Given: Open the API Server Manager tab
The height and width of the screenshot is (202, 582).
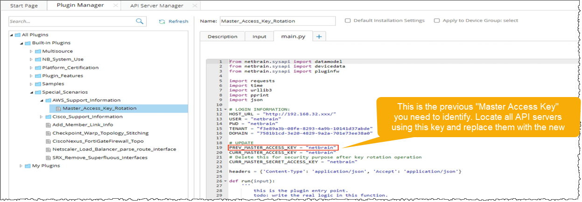Looking at the screenshot, I should [156, 6].
